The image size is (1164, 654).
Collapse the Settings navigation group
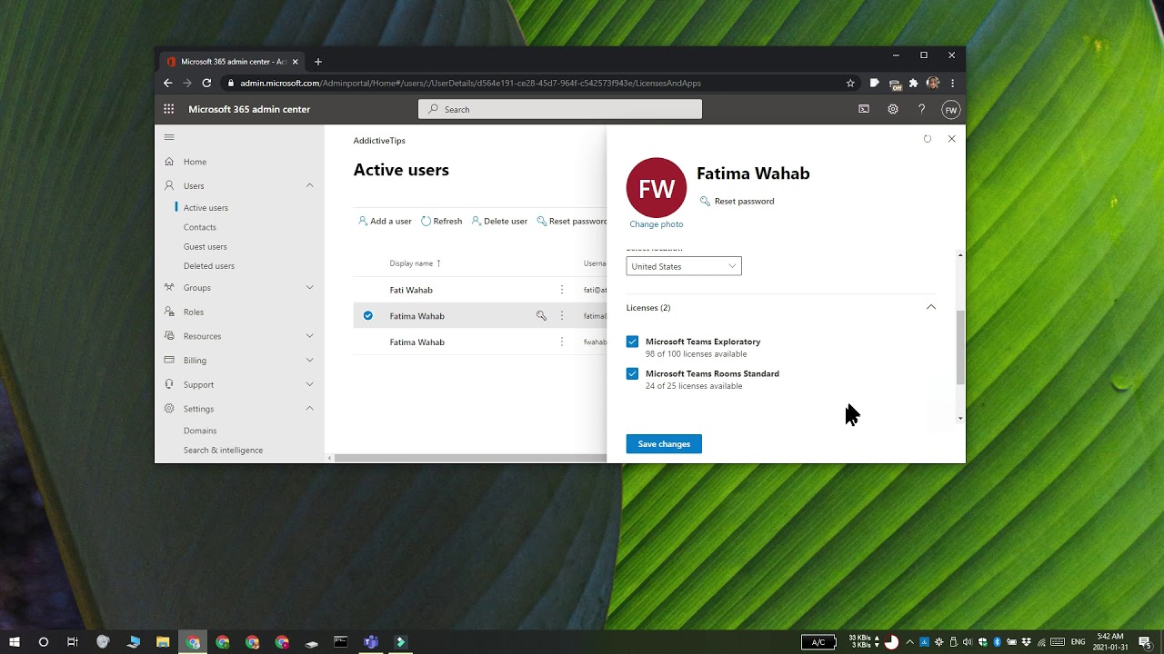coord(309,409)
